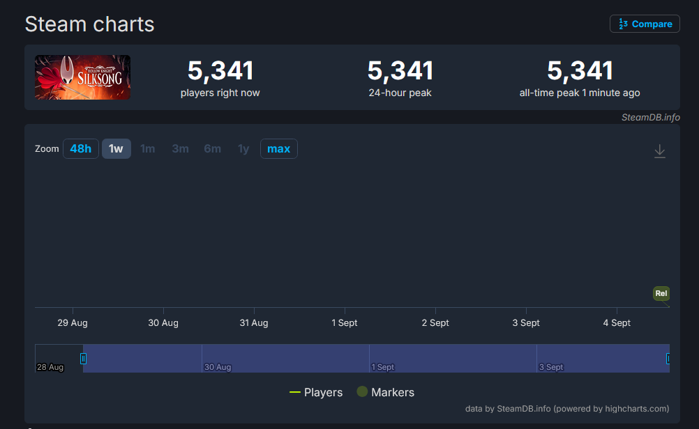Click the Rel release marker

click(661, 293)
